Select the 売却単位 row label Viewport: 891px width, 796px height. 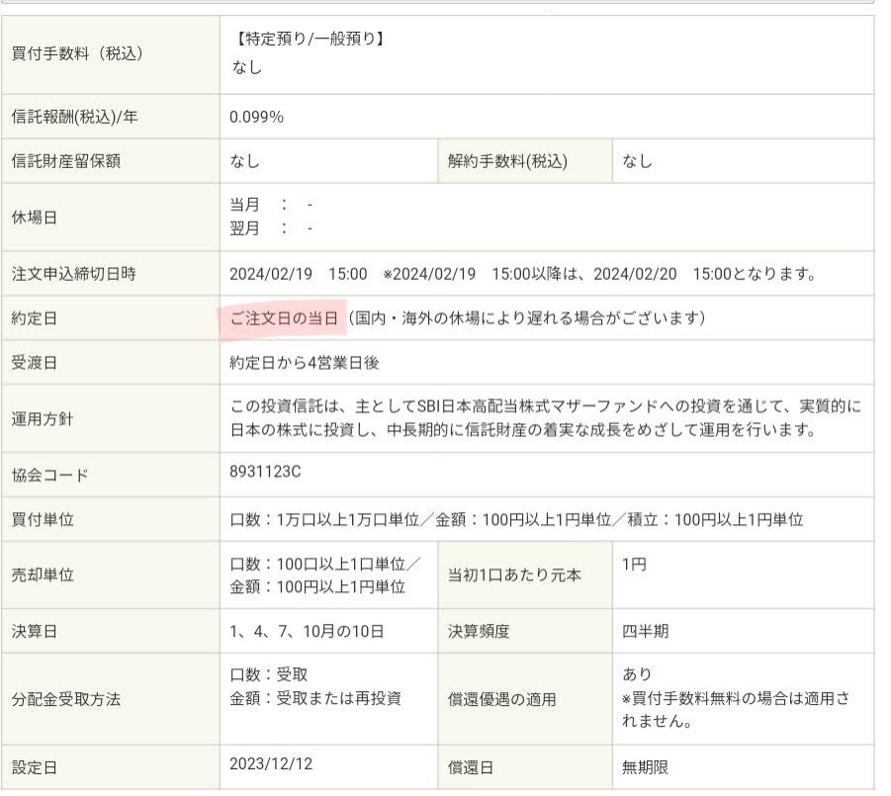pyautogui.click(x=43, y=575)
